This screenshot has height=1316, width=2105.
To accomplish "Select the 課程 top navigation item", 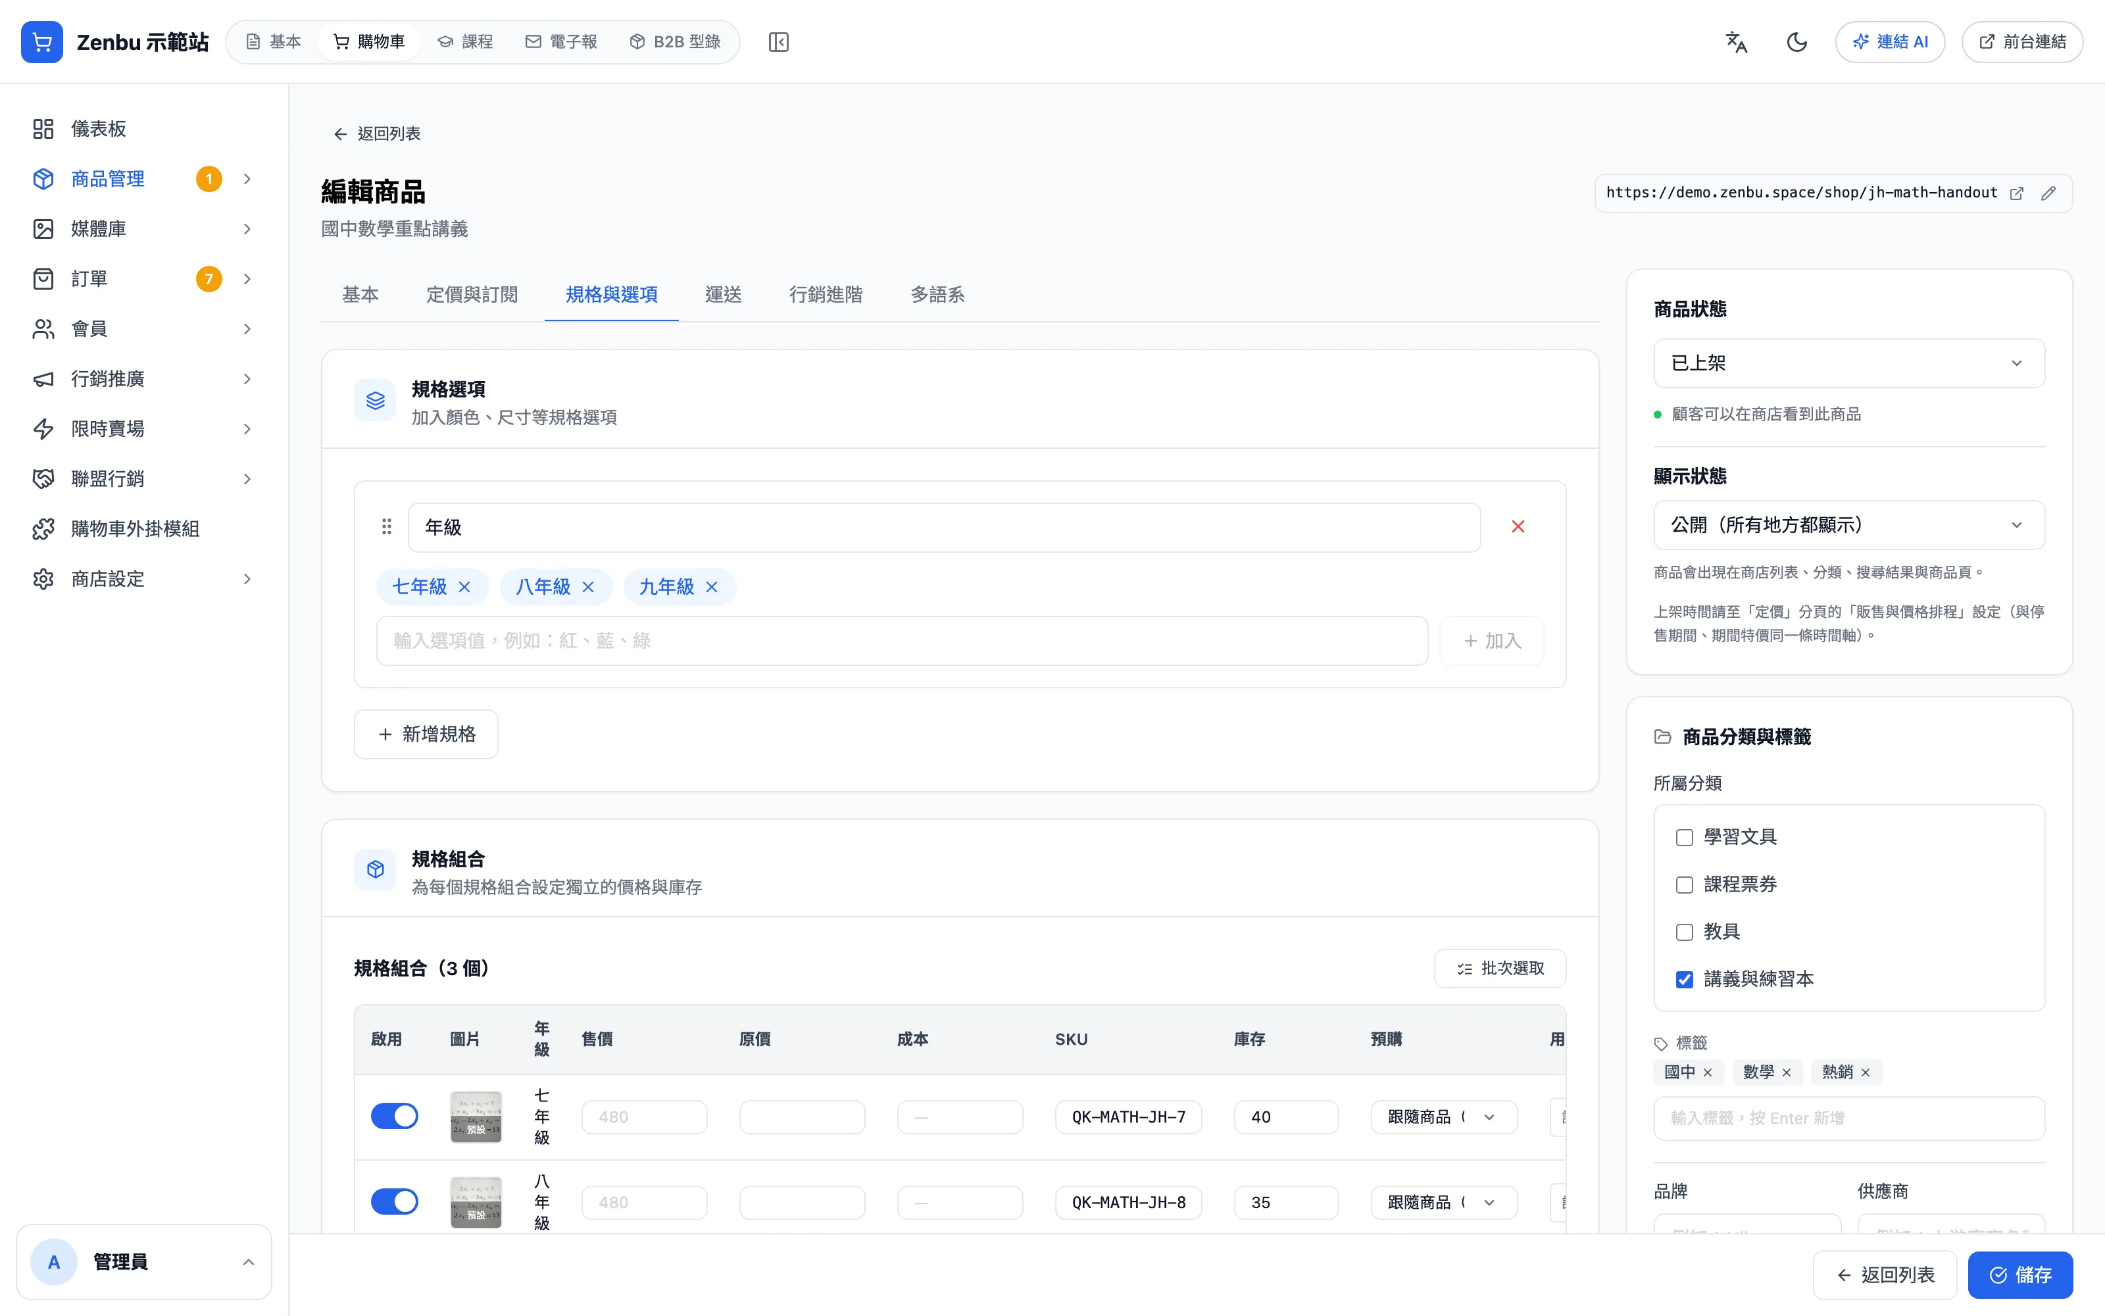I will click(x=465, y=41).
